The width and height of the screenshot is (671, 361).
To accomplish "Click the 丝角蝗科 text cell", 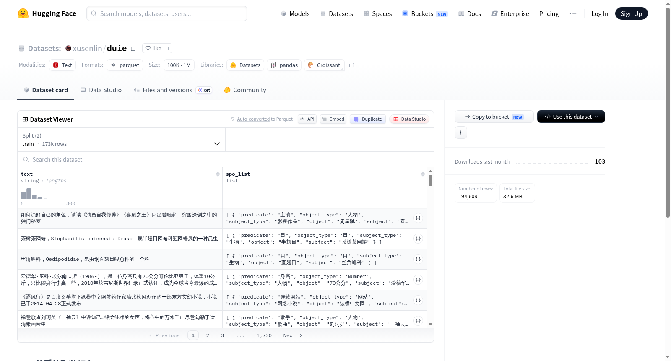I will click(x=120, y=259).
